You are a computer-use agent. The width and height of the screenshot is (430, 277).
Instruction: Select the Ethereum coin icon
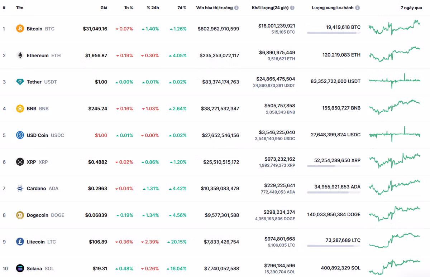pos(20,55)
